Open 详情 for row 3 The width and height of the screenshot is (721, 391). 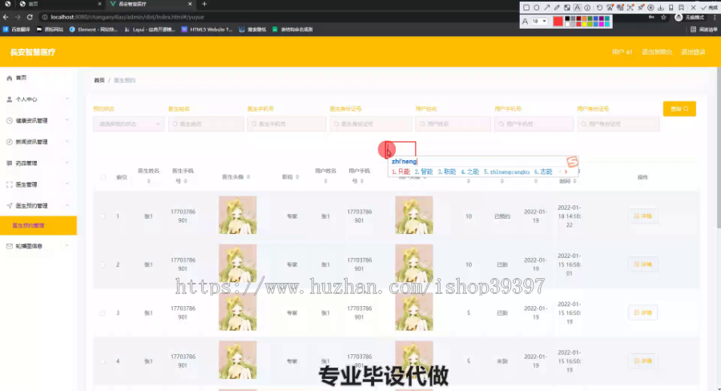(x=642, y=312)
